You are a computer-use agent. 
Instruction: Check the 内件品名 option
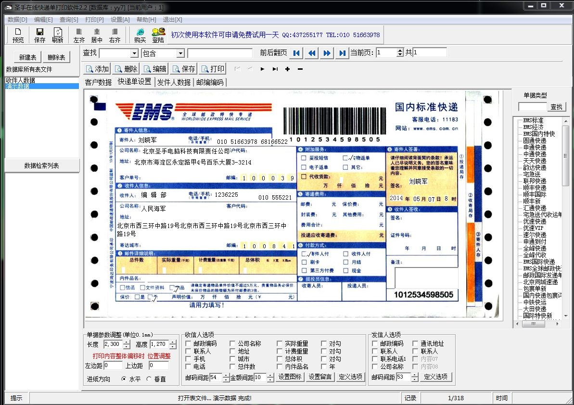(280, 367)
